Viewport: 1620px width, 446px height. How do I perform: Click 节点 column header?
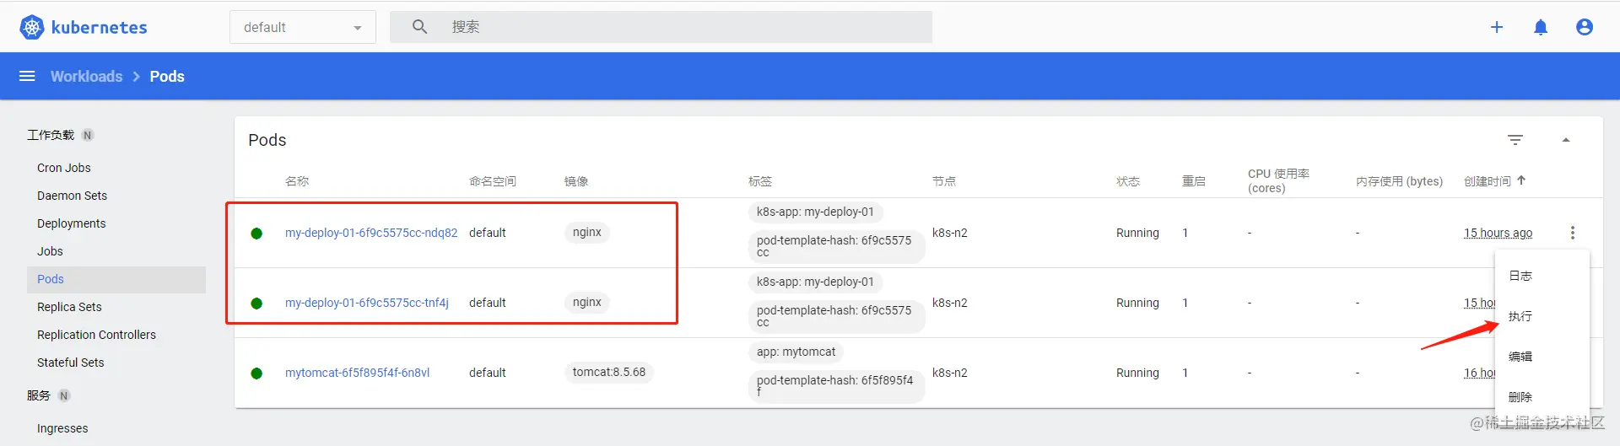944,181
